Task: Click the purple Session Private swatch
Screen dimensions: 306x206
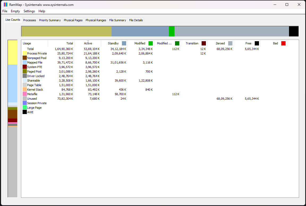Action: 25,103
